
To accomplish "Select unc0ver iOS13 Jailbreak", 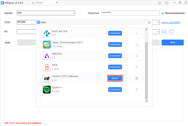I will (x=115, y=78).
